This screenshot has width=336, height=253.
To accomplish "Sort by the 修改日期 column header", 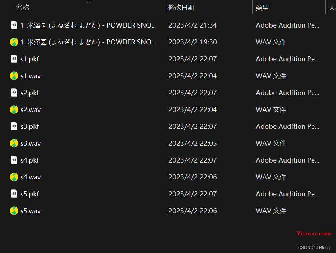I will click(181, 8).
